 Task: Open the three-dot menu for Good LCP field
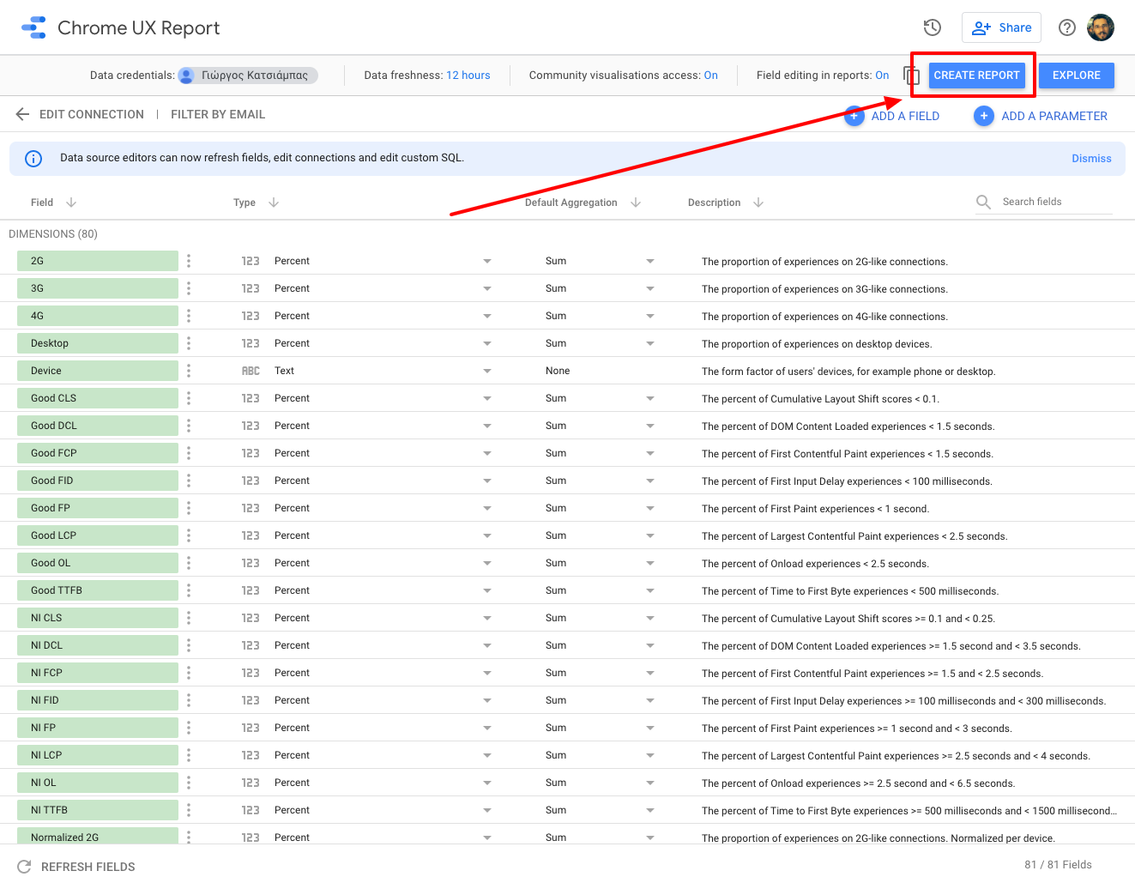pos(189,535)
